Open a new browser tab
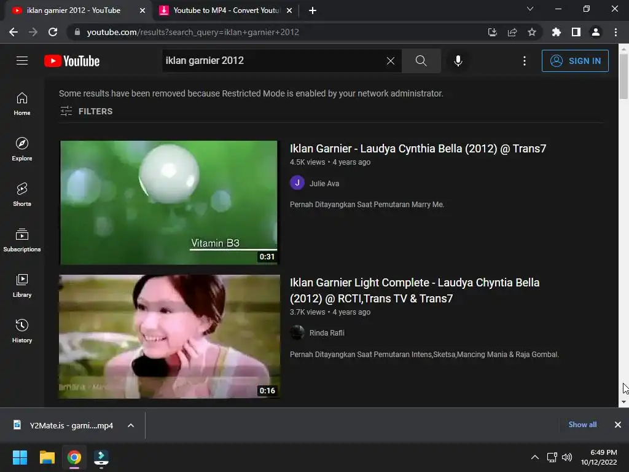The width and height of the screenshot is (629, 472). [x=313, y=10]
